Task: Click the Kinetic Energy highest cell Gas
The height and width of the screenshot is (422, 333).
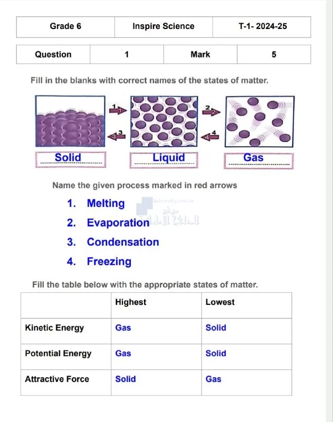Action: pyautogui.click(x=123, y=328)
